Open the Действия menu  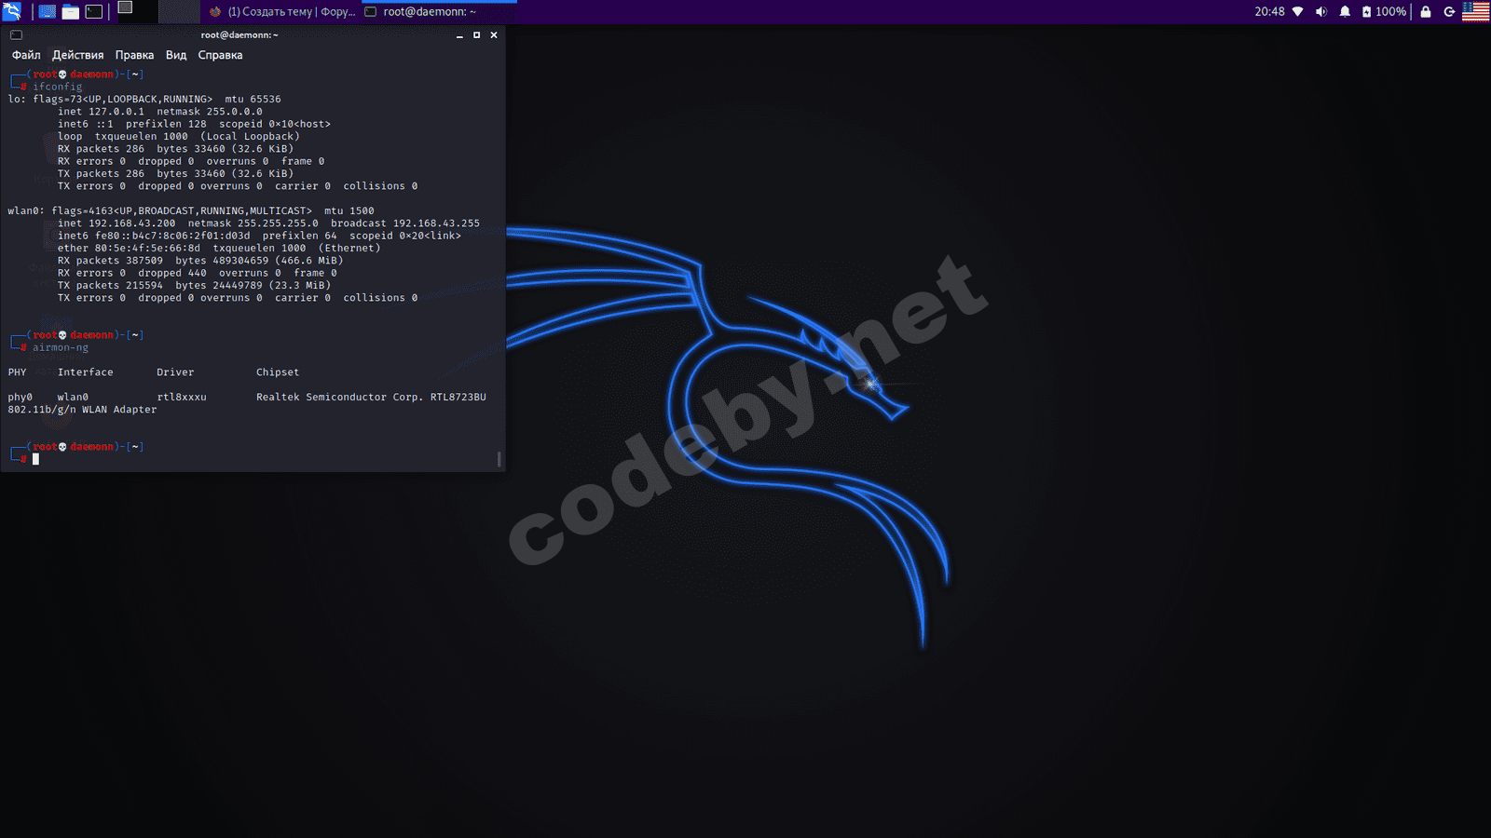[x=77, y=55]
